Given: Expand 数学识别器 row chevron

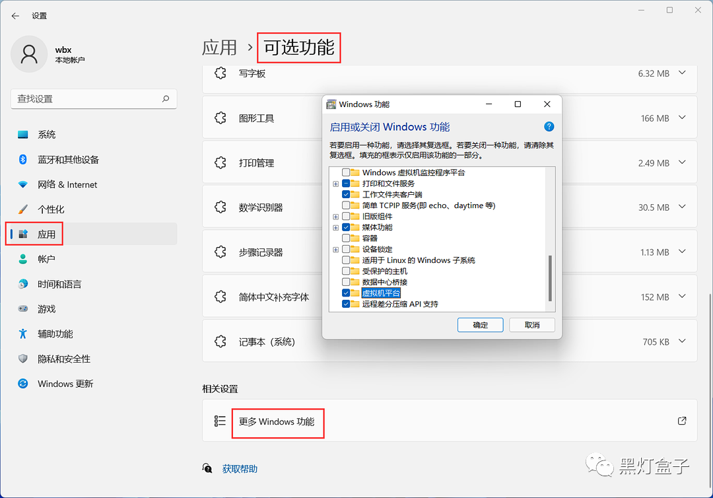Looking at the screenshot, I should [682, 207].
